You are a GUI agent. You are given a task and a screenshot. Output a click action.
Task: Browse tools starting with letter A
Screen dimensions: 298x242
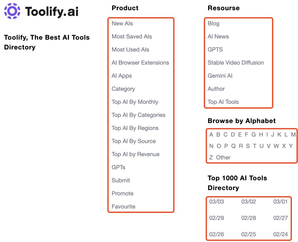click(x=211, y=135)
